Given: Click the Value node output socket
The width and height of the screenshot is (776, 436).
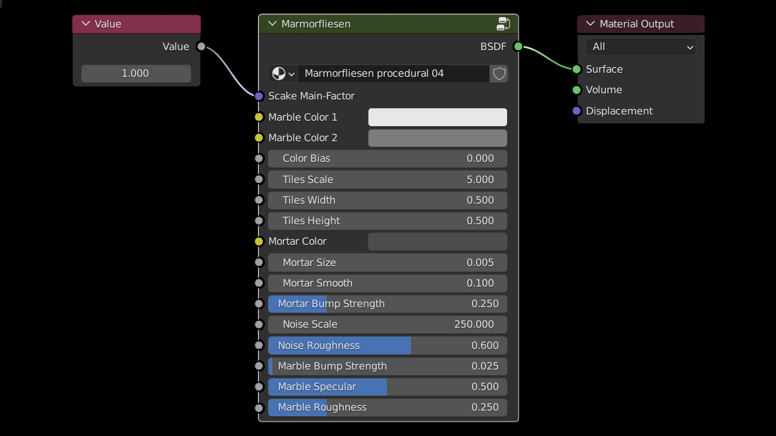Looking at the screenshot, I should pyautogui.click(x=201, y=47).
